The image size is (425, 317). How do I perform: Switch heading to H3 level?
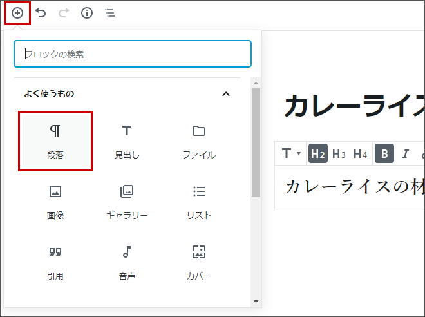339,153
